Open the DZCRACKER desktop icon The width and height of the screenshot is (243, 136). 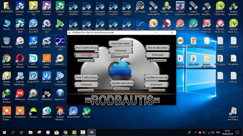coord(6,8)
